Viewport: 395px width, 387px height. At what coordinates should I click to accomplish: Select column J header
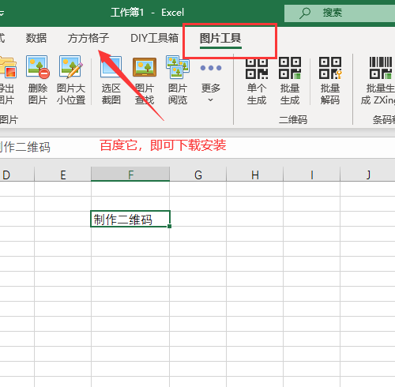pos(368,175)
